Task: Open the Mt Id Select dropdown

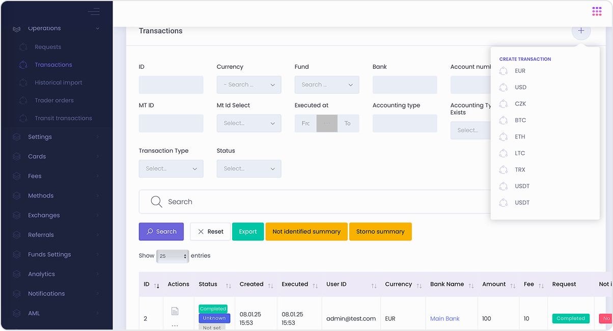Action: (x=249, y=123)
